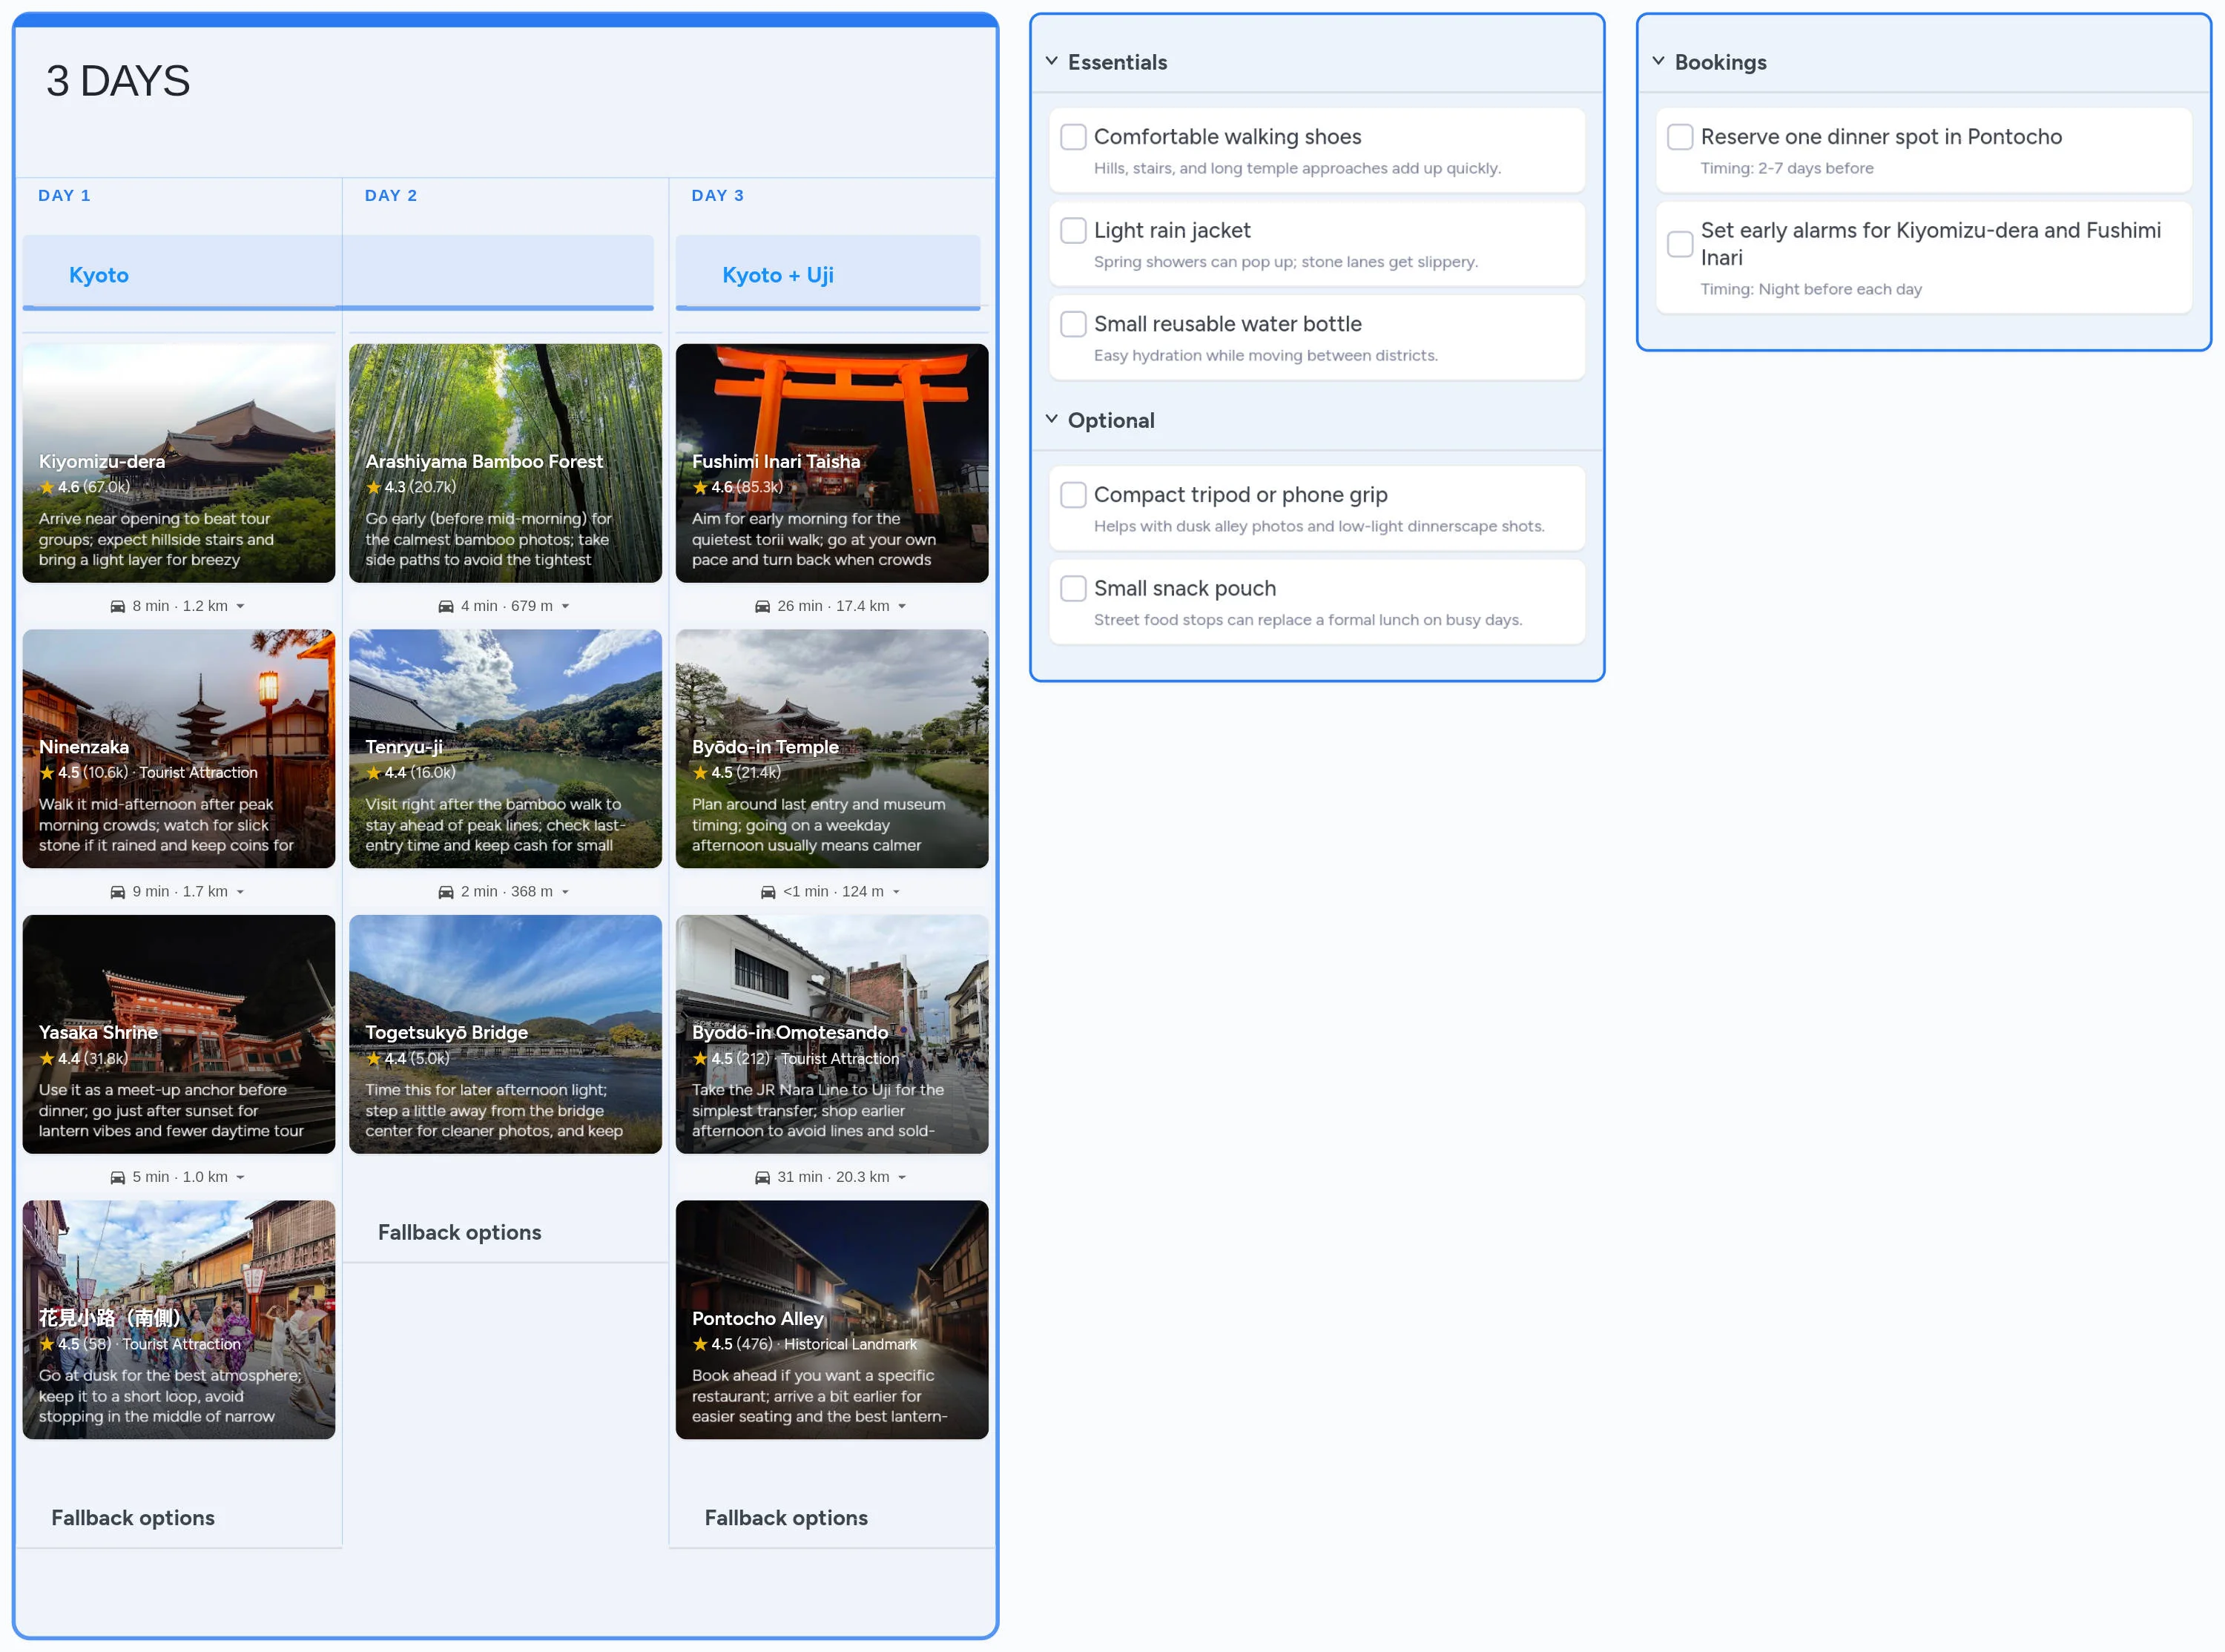Select the Kyoto tab under Day 1
This screenshot has width=2225, height=1652.
click(99, 275)
